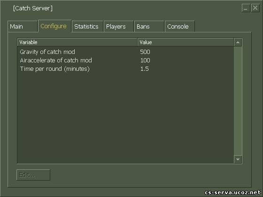Sort by the Variable column header
Screen dimensions: 263x197
pyautogui.click(x=77, y=42)
